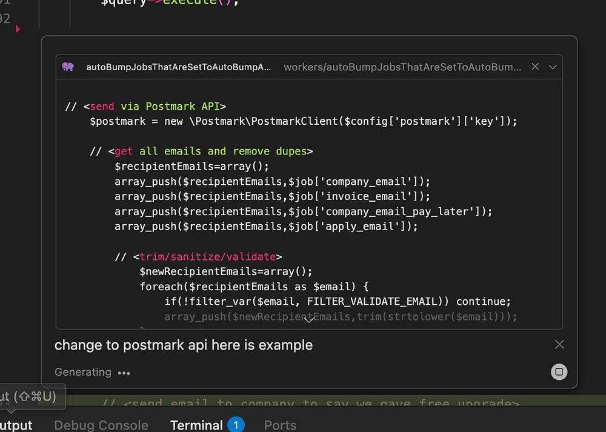The width and height of the screenshot is (606, 432).
Task: Click the file name 'autoBumpJobsThatAreSetToAutoBumpA...'
Action: pos(179,67)
